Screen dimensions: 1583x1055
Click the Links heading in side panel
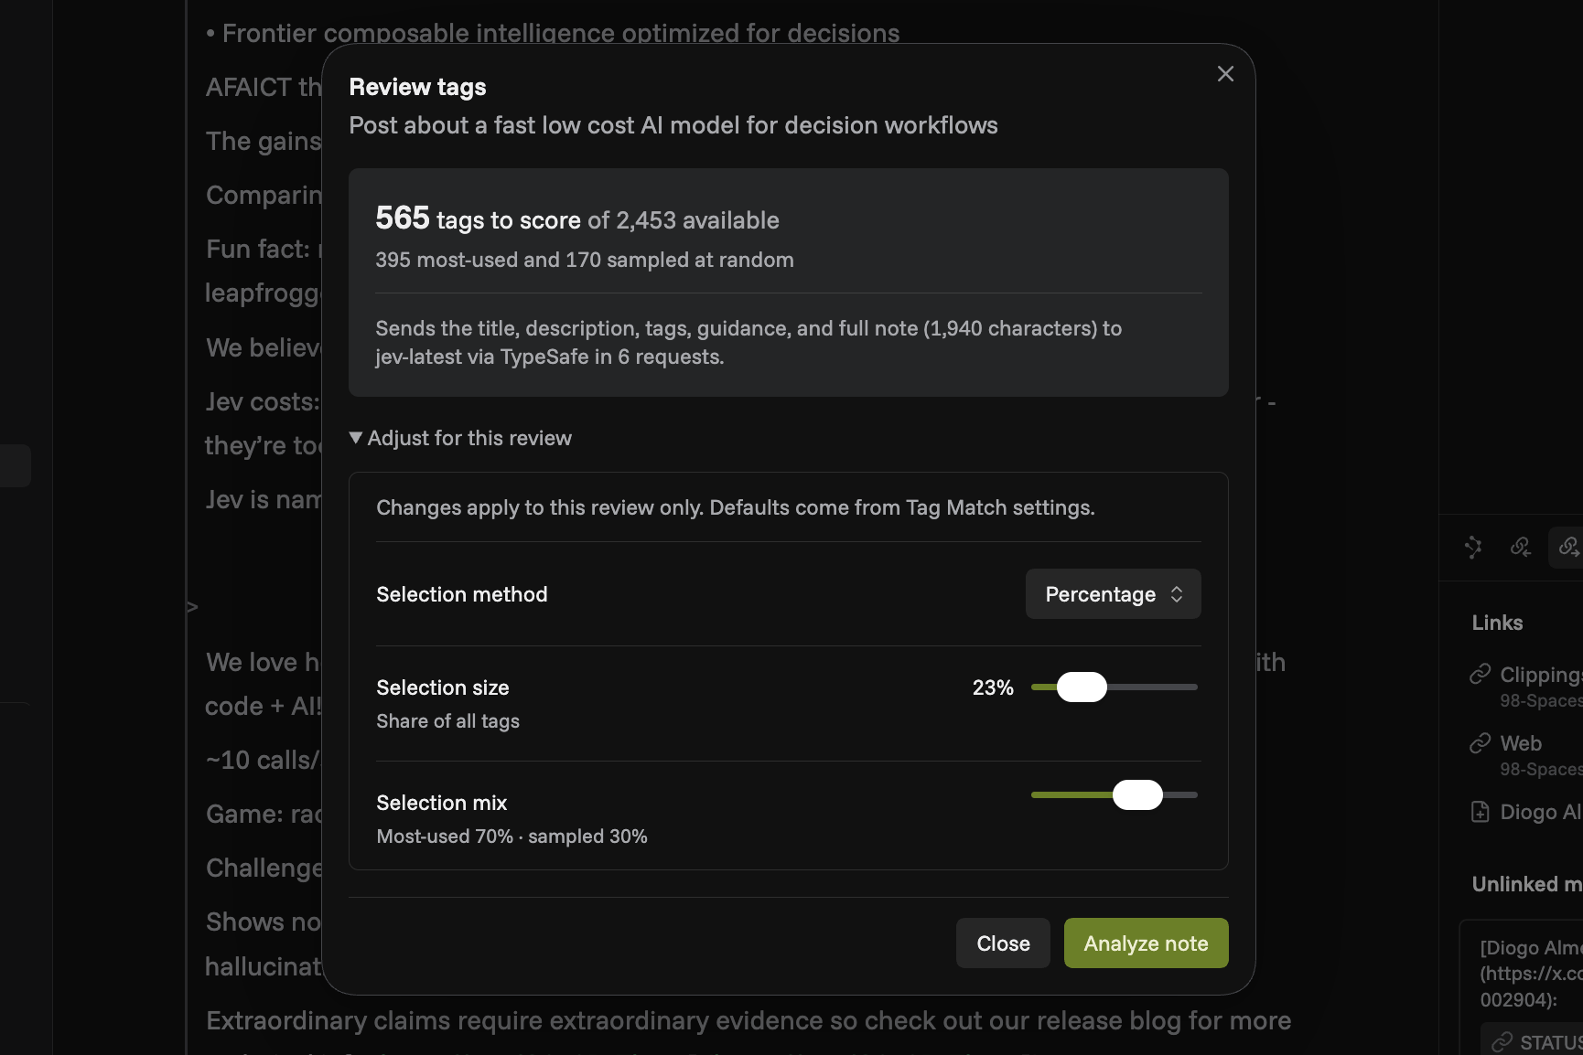click(1497, 623)
